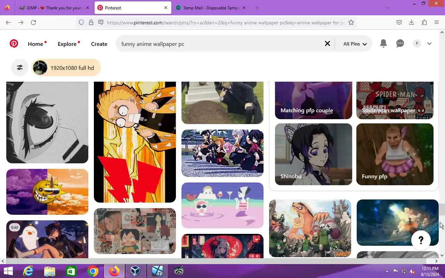445x278 pixels.
Task: List all tabs dropdown arrow
Action: [387, 8]
